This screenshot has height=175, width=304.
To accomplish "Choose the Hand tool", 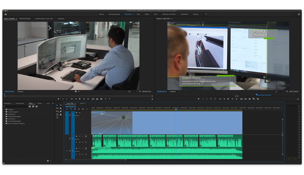I will [x=61, y=115].
